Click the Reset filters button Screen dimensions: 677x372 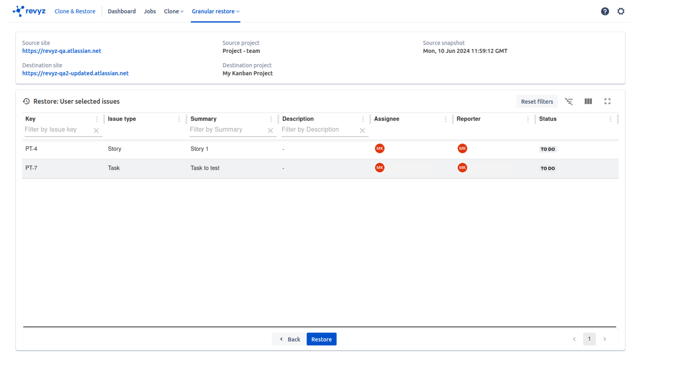[x=537, y=101]
